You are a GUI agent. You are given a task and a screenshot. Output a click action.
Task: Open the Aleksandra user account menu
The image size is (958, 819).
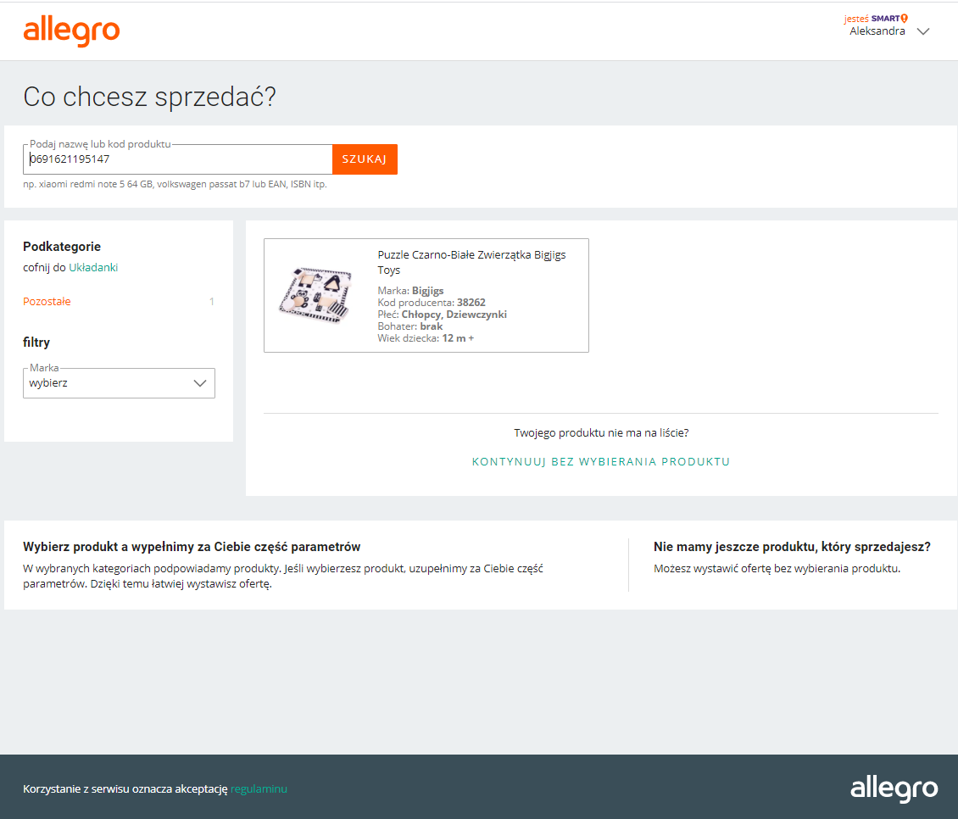877,31
